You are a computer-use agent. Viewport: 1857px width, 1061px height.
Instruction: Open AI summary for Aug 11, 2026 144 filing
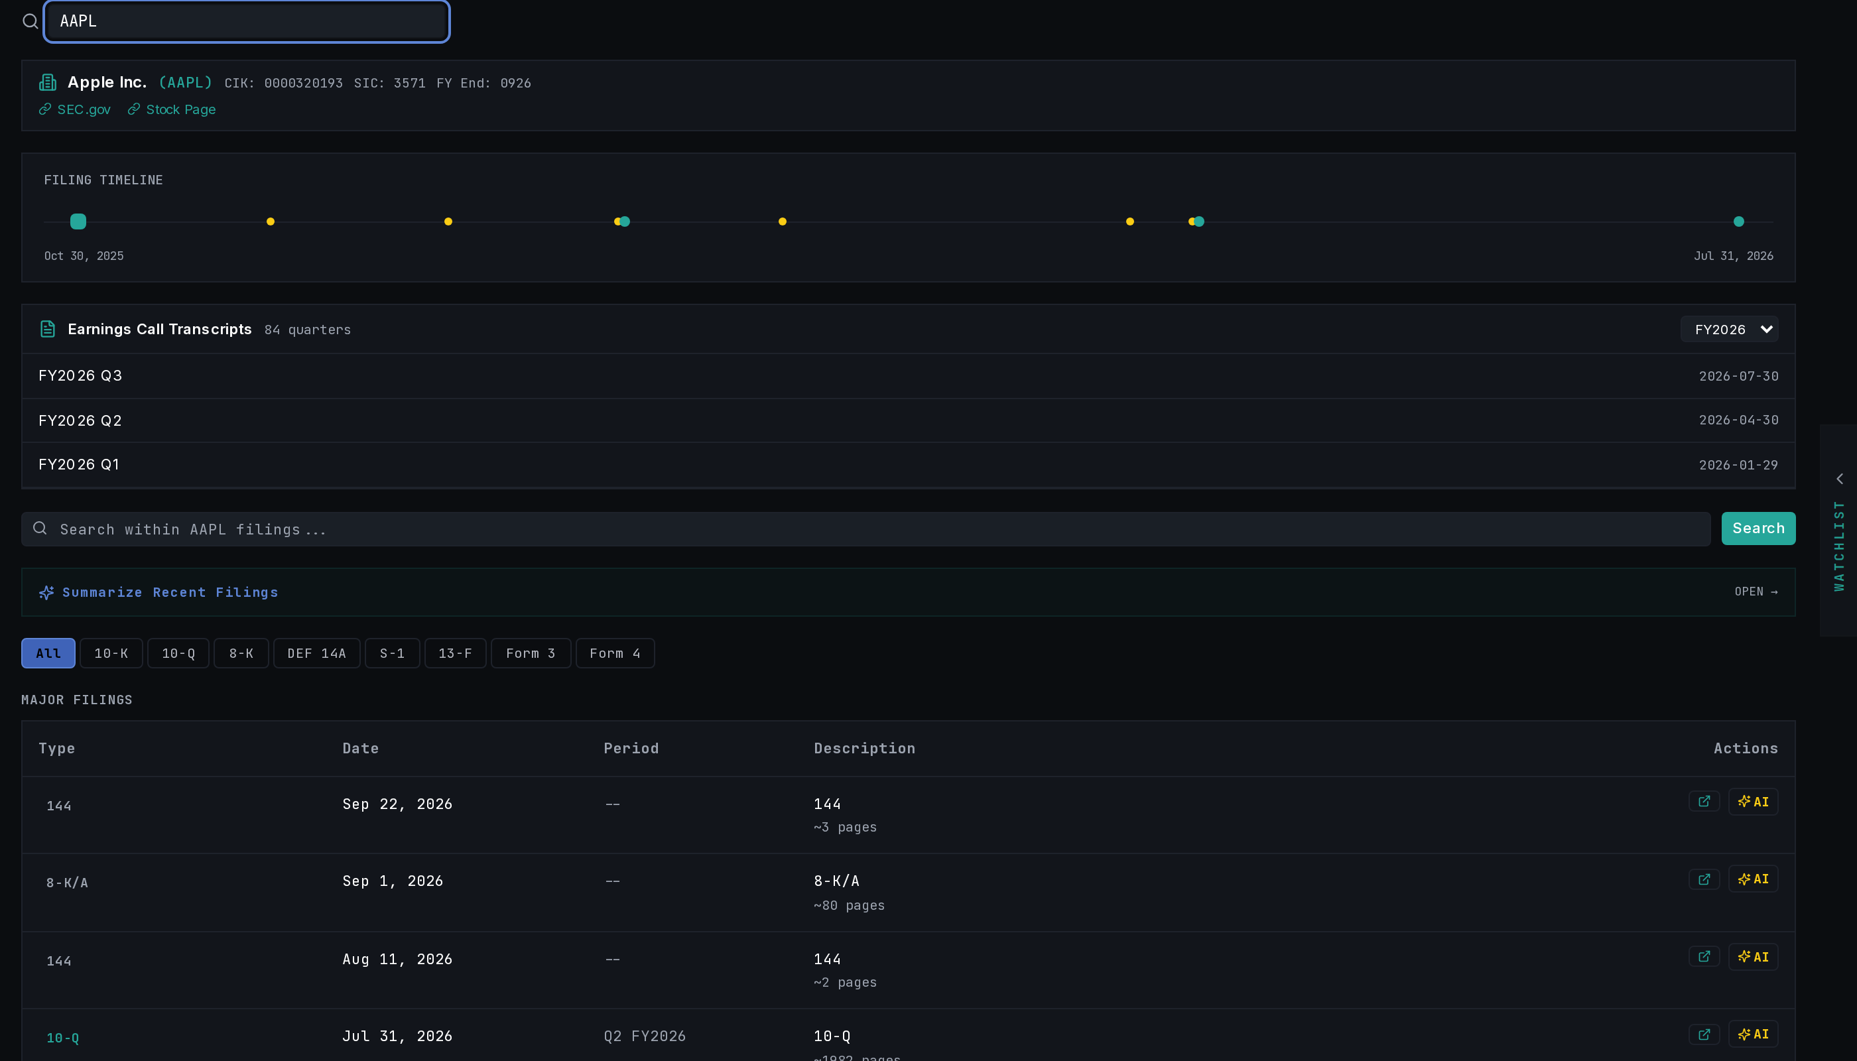pos(1754,957)
